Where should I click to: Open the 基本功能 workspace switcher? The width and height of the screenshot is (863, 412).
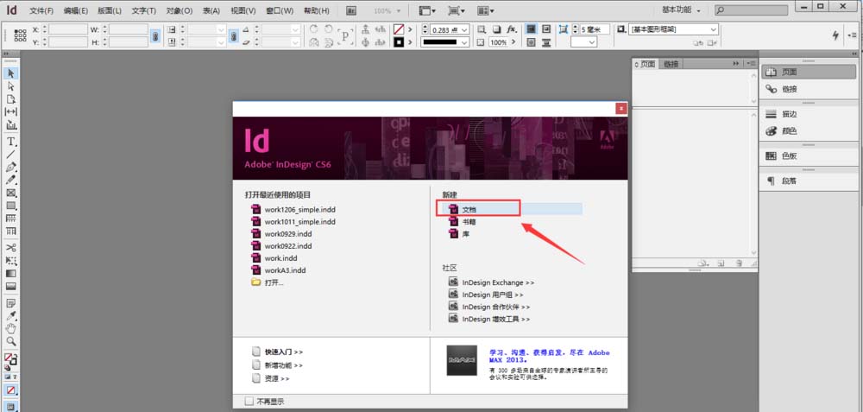[682, 10]
